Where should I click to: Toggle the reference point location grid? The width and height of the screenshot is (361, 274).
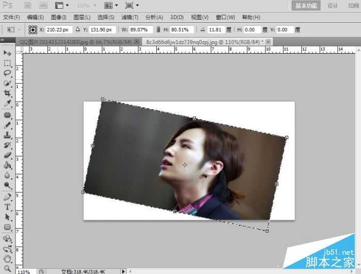(32, 30)
